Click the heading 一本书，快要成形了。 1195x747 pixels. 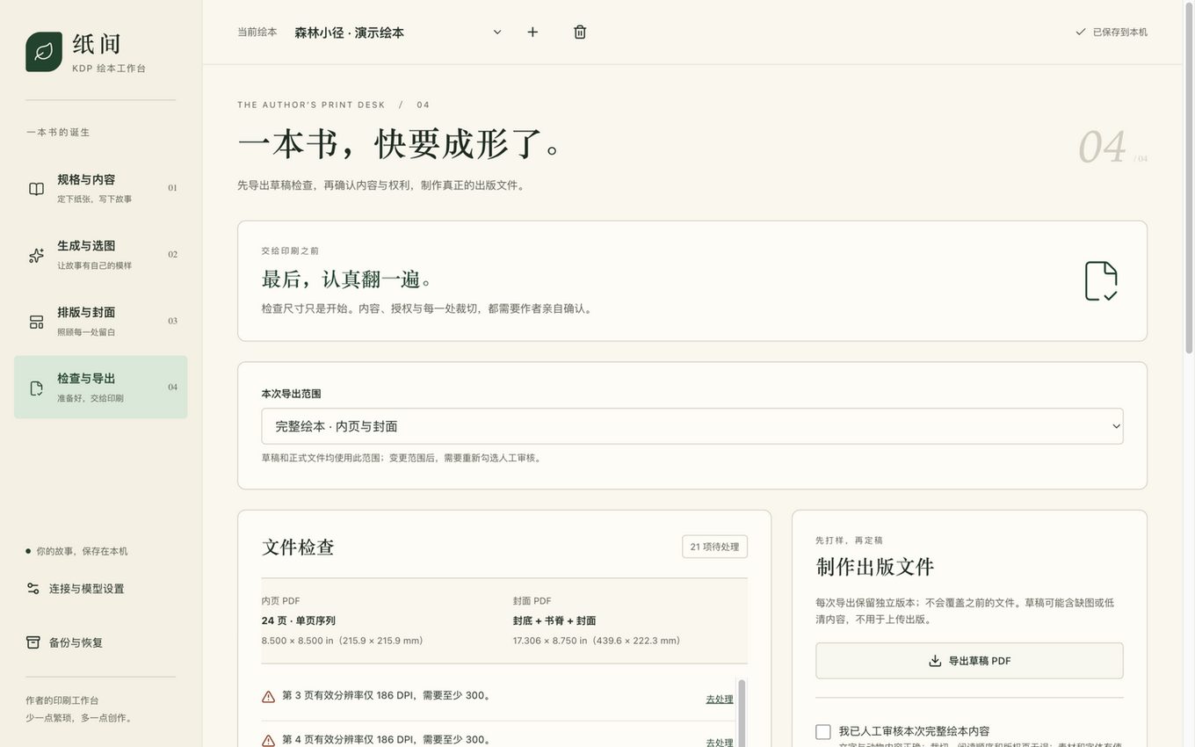400,143
